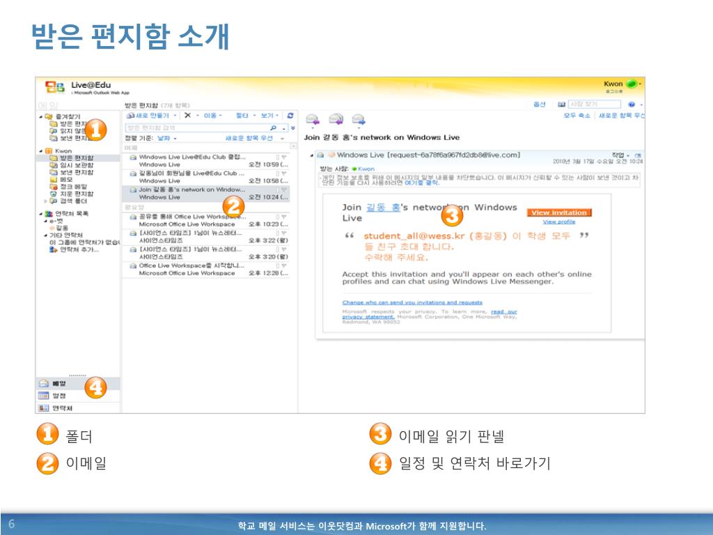The width and height of the screenshot is (713, 535).
Task: Click the contacts card icon beside 연락처
Action: [43, 408]
